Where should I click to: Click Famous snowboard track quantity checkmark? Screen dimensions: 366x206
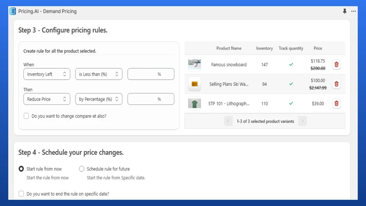291,65
